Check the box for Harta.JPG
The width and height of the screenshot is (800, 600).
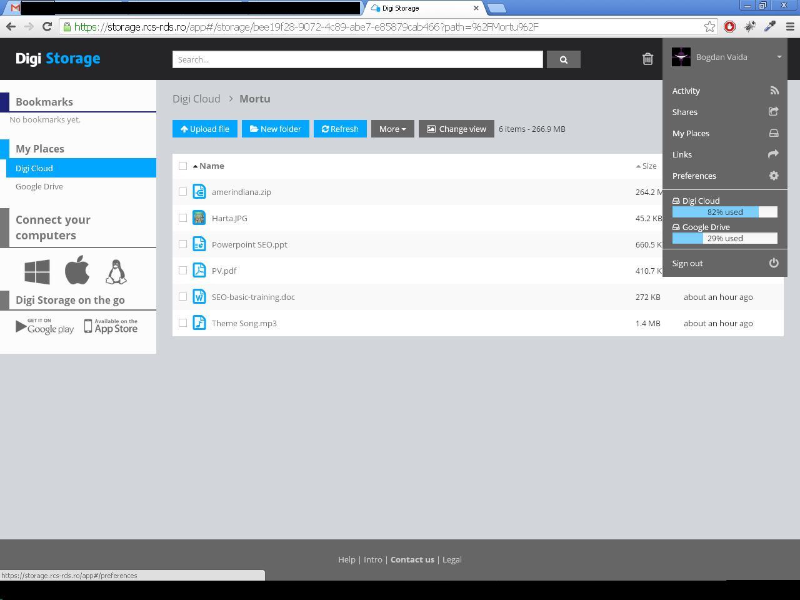click(x=182, y=218)
